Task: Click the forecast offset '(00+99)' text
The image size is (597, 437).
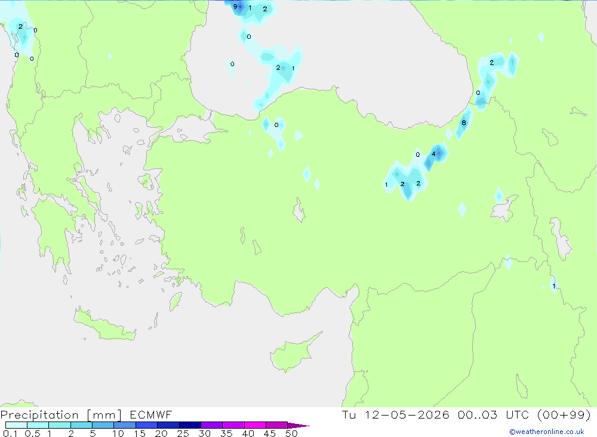Action: [564, 414]
